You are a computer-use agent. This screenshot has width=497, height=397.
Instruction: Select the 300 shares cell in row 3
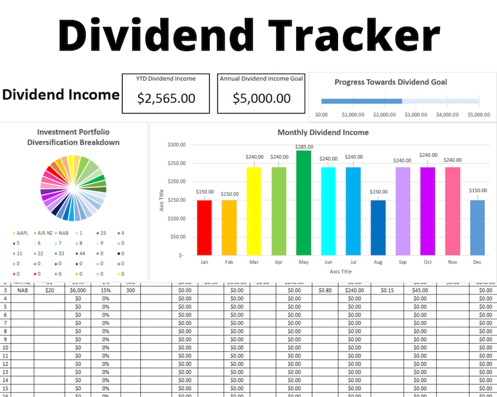(131, 290)
